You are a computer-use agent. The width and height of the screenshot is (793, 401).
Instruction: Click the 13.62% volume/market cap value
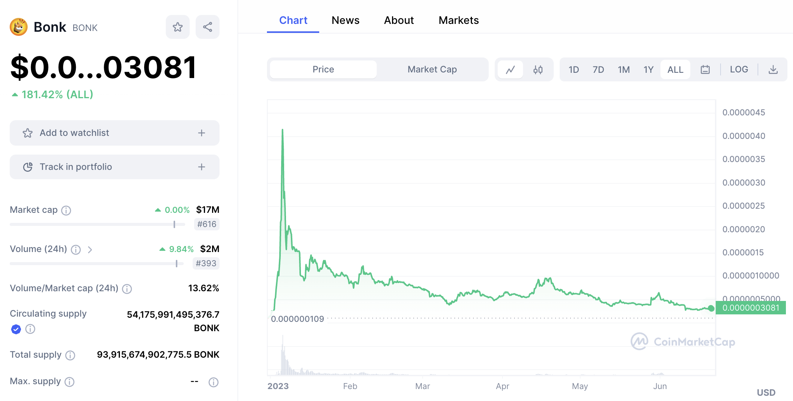[203, 288]
